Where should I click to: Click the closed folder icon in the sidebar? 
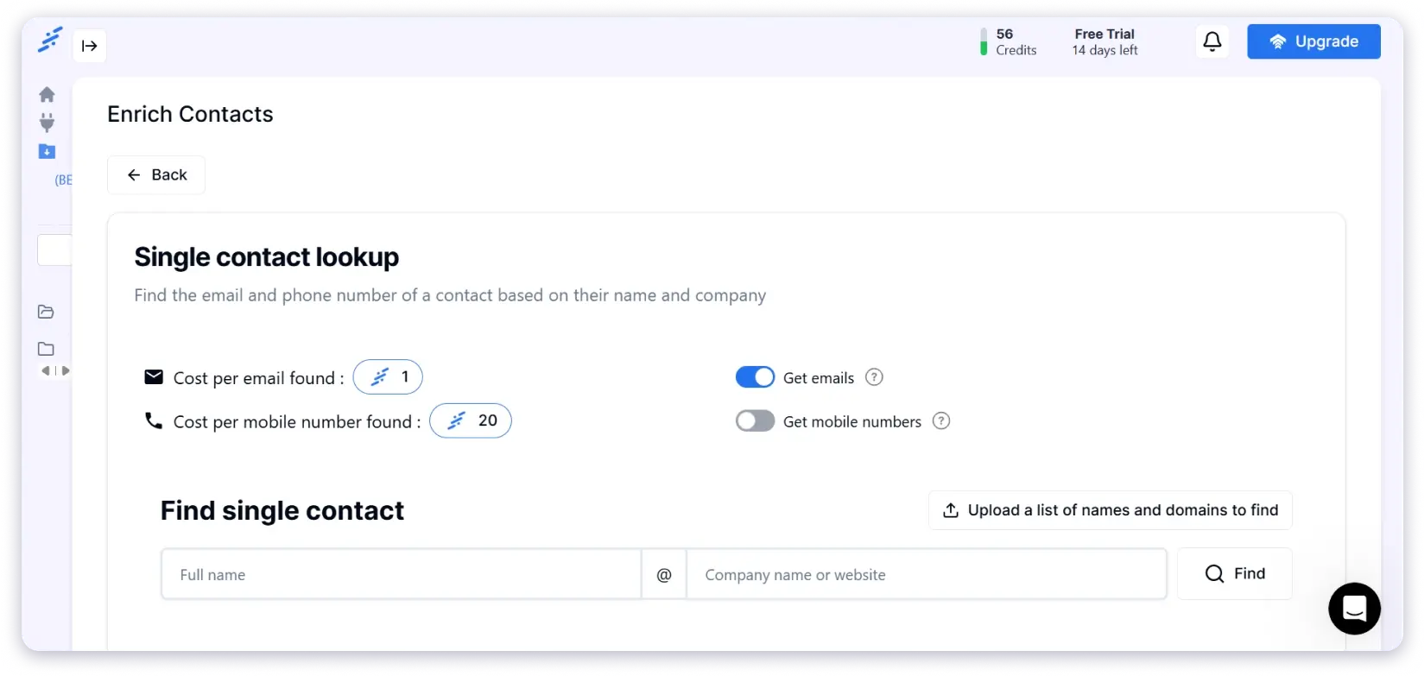tap(47, 350)
